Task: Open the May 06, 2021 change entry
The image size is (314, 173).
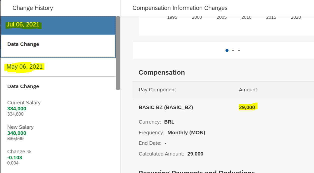Action: tap(58, 67)
